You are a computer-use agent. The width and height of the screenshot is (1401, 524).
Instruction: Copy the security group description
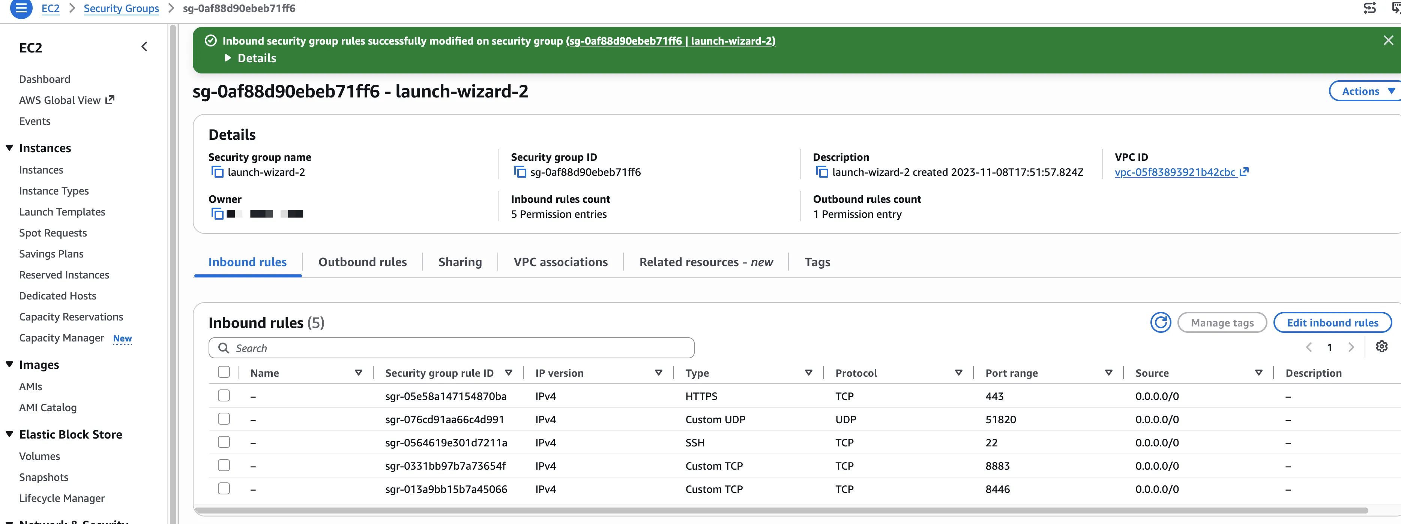point(822,172)
